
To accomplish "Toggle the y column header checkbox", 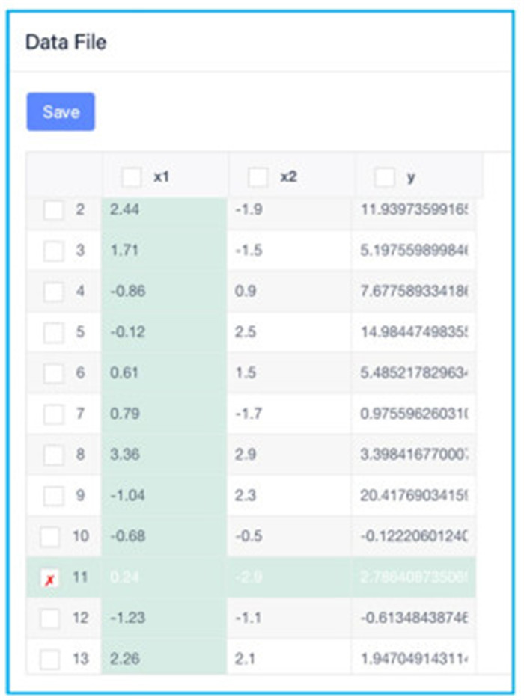I will tap(385, 177).
